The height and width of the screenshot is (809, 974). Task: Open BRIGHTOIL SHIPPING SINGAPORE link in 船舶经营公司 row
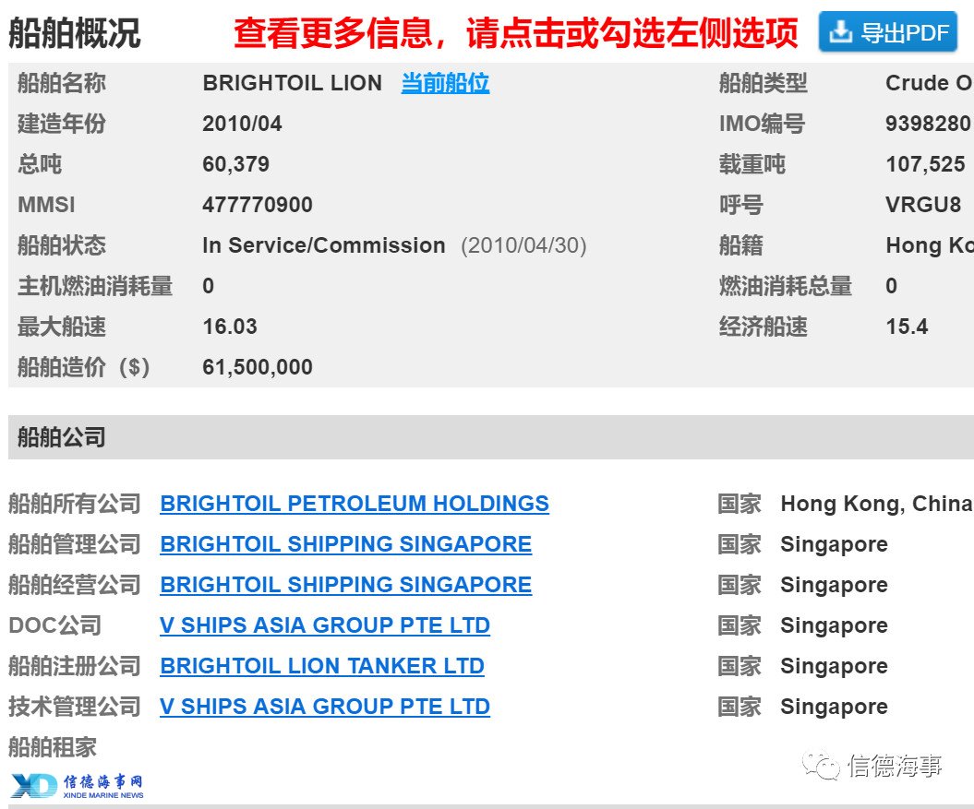point(345,585)
